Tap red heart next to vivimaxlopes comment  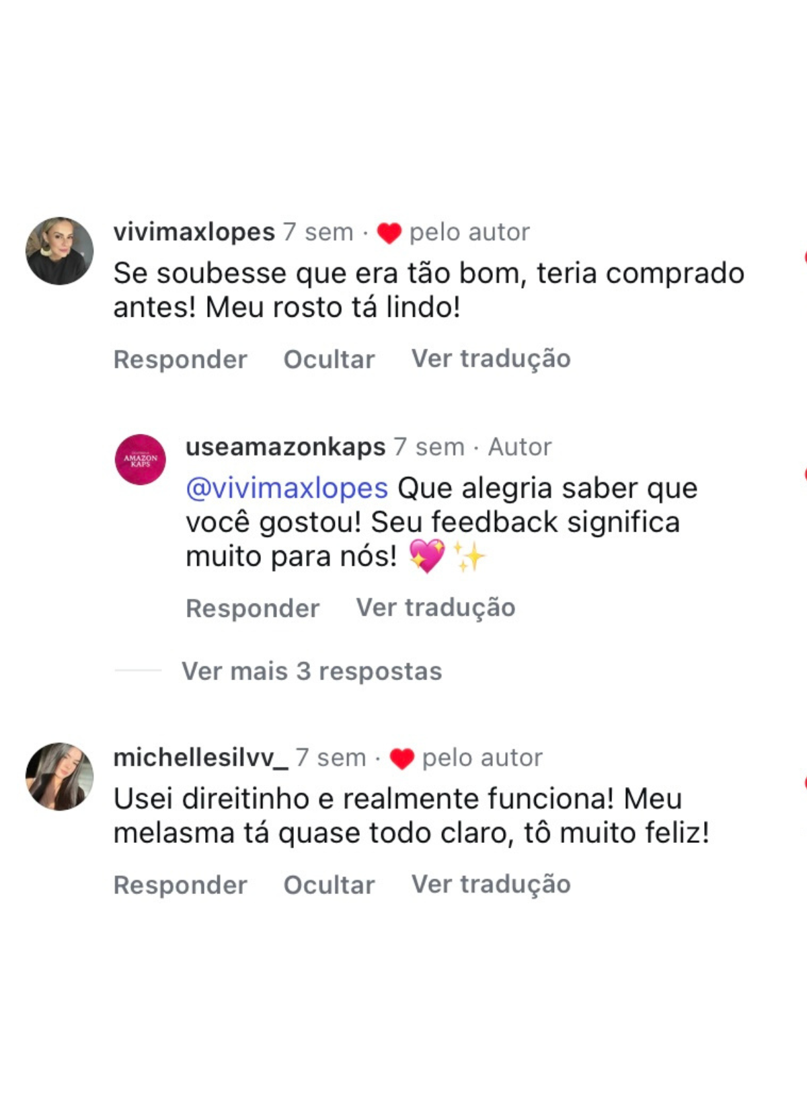[389, 233]
